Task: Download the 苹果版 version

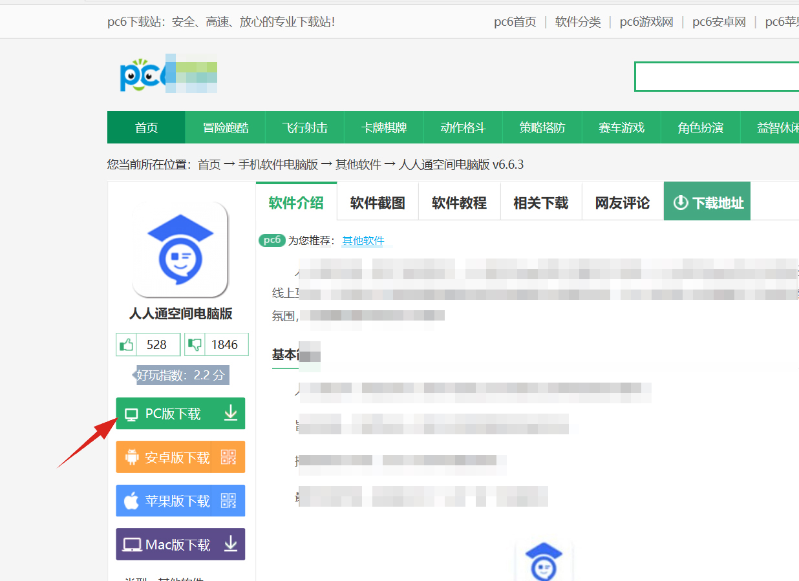Action: (180, 500)
